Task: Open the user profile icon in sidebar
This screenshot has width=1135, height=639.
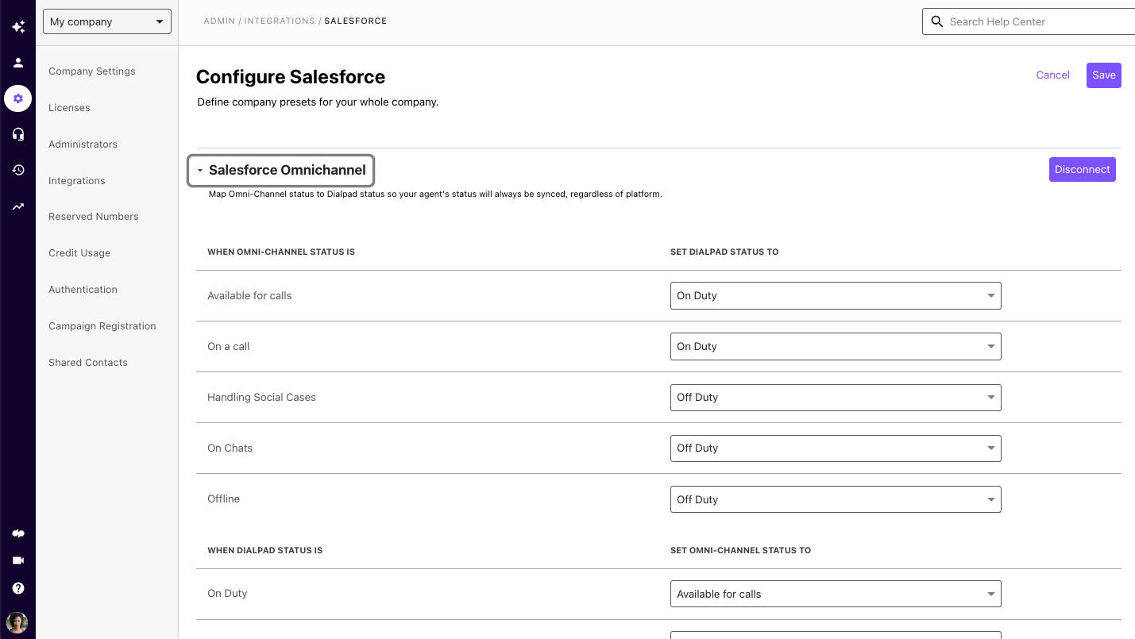Action: tap(17, 63)
